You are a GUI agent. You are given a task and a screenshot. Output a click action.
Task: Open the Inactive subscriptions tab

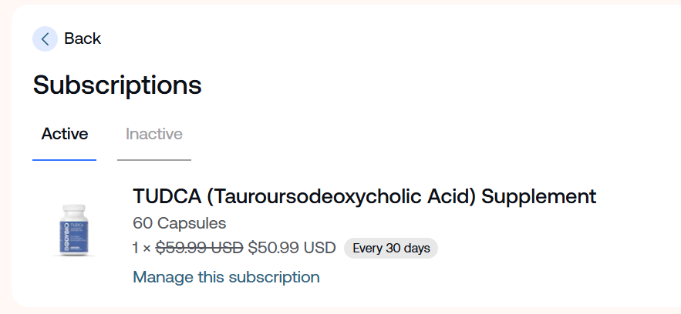pyautogui.click(x=154, y=134)
